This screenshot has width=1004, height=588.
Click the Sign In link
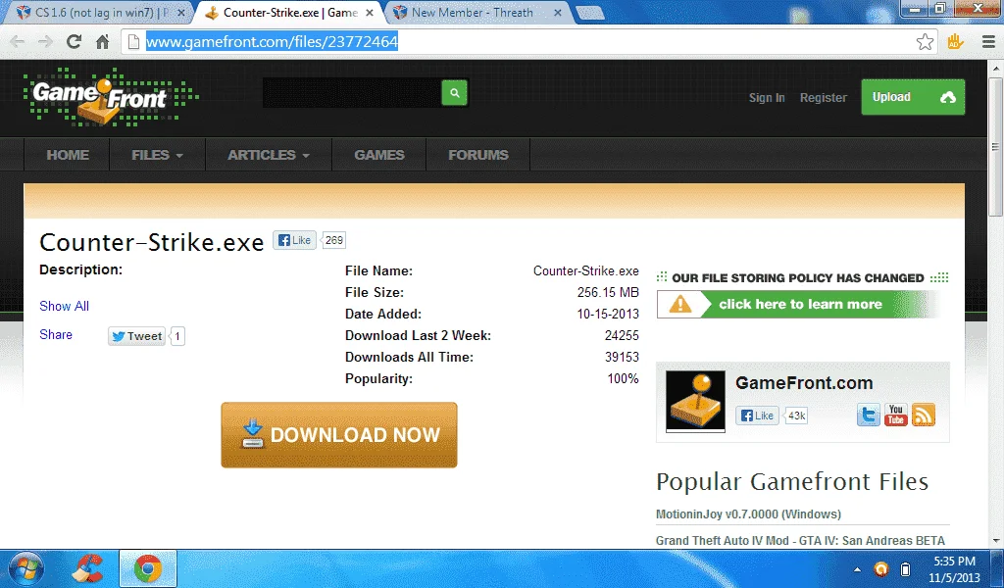pos(767,98)
